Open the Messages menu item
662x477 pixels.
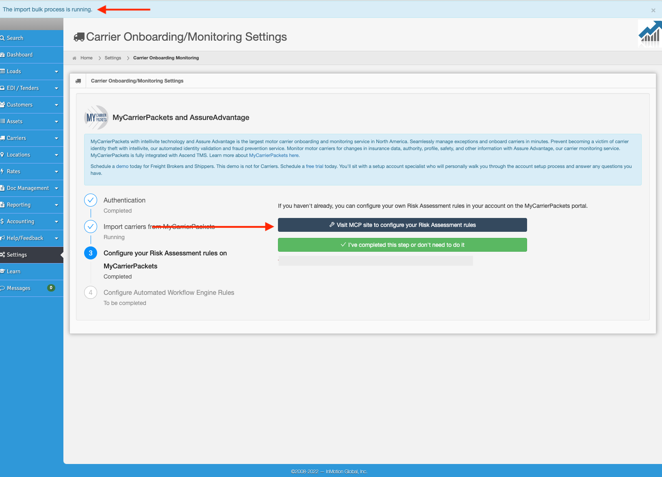32,288
